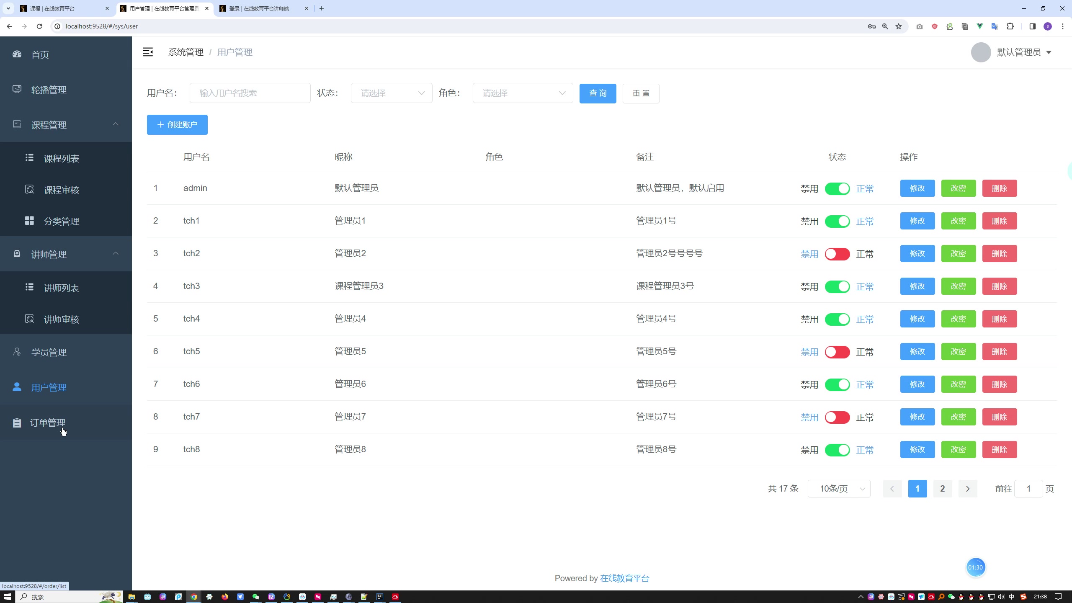
Task: Toggle status switch for tch1
Action: coord(837,222)
